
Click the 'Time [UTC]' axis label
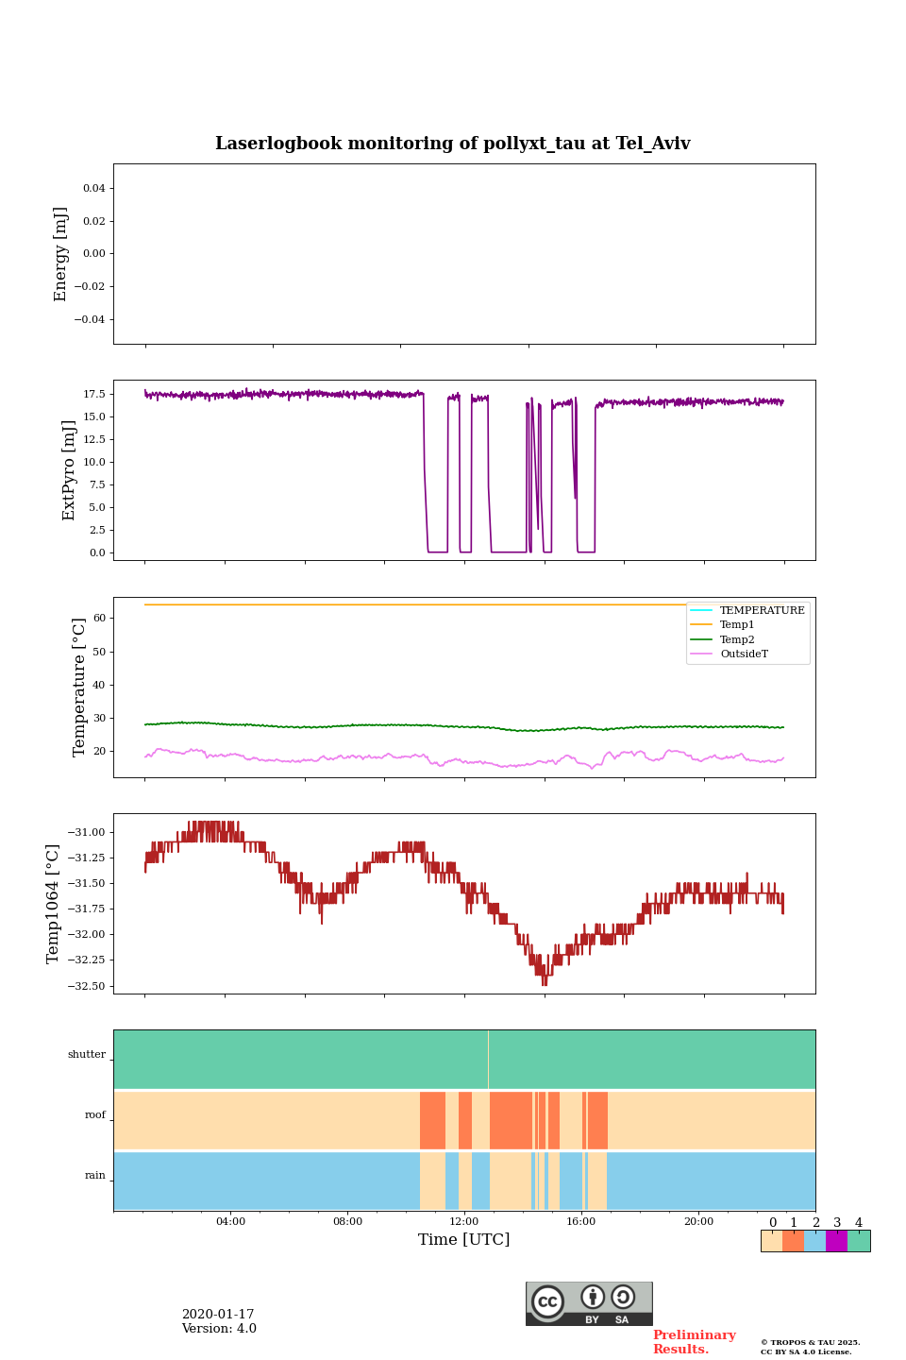coord(464,1239)
